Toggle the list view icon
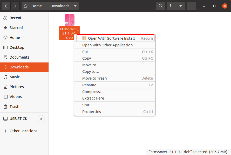This screenshot has width=231, height=155. click(x=172, y=6)
